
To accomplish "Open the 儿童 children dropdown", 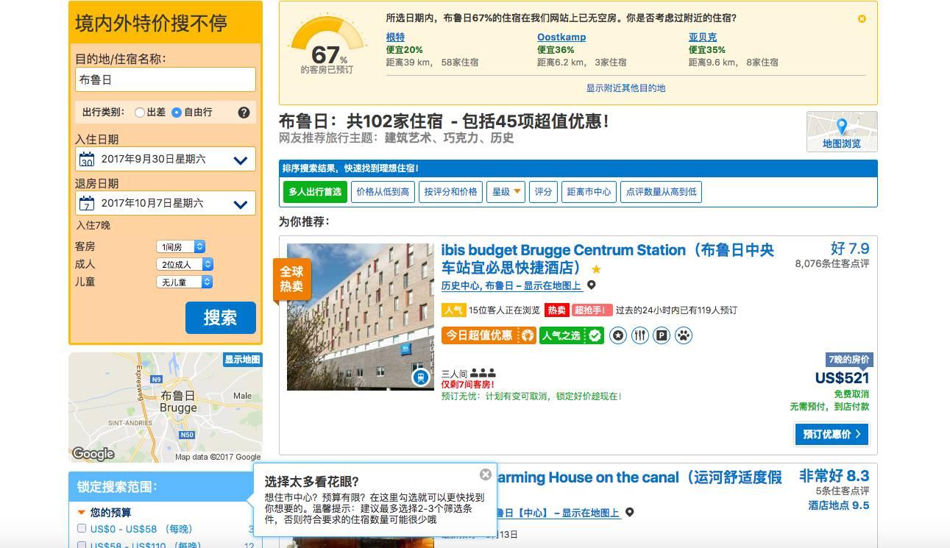I will [184, 282].
